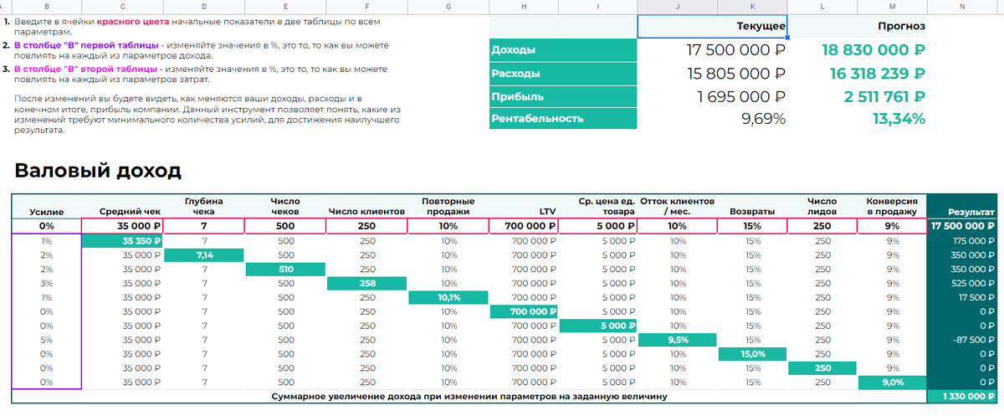This screenshot has width=1004, height=416.
Task: Edit base Число чеков input 500
Action: point(286,226)
